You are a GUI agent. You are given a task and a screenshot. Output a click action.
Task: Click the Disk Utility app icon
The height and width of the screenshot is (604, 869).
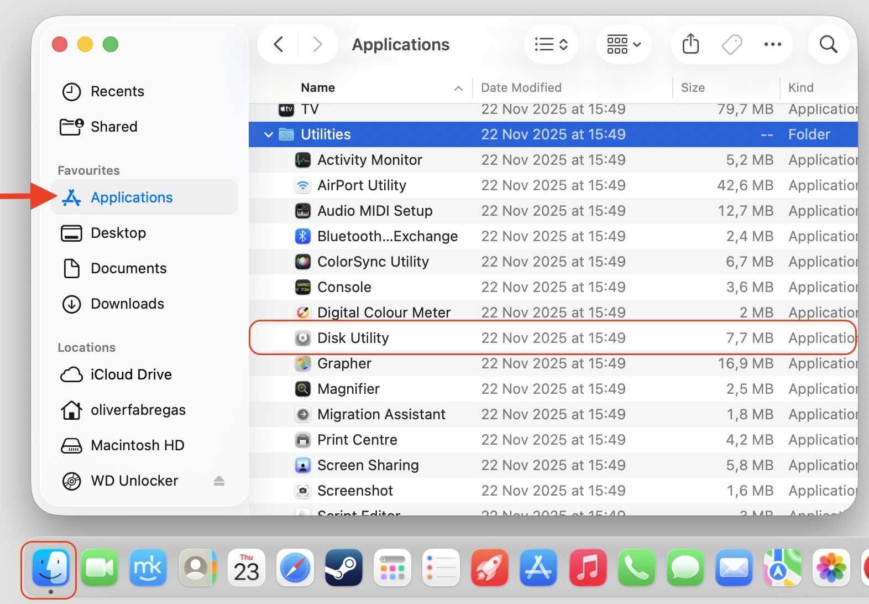(x=303, y=338)
